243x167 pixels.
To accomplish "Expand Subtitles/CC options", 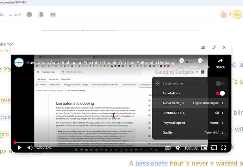I will [x=190, y=113].
